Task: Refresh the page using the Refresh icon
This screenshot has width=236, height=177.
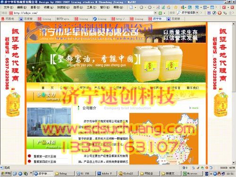Action: tap(163, 8)
